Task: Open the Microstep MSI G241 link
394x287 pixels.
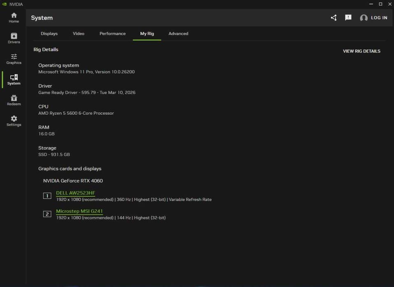Action: 79,211
